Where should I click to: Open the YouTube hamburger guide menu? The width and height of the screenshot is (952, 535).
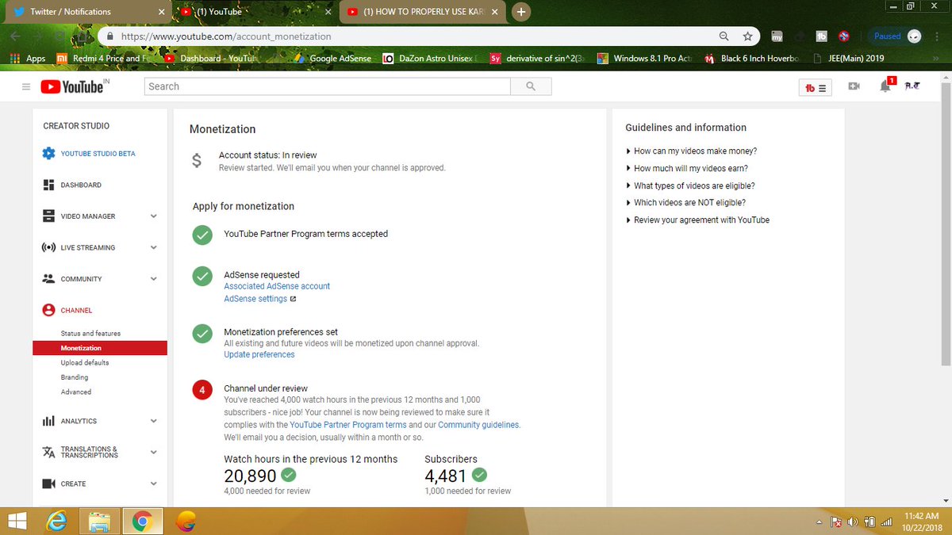point(26,86)
